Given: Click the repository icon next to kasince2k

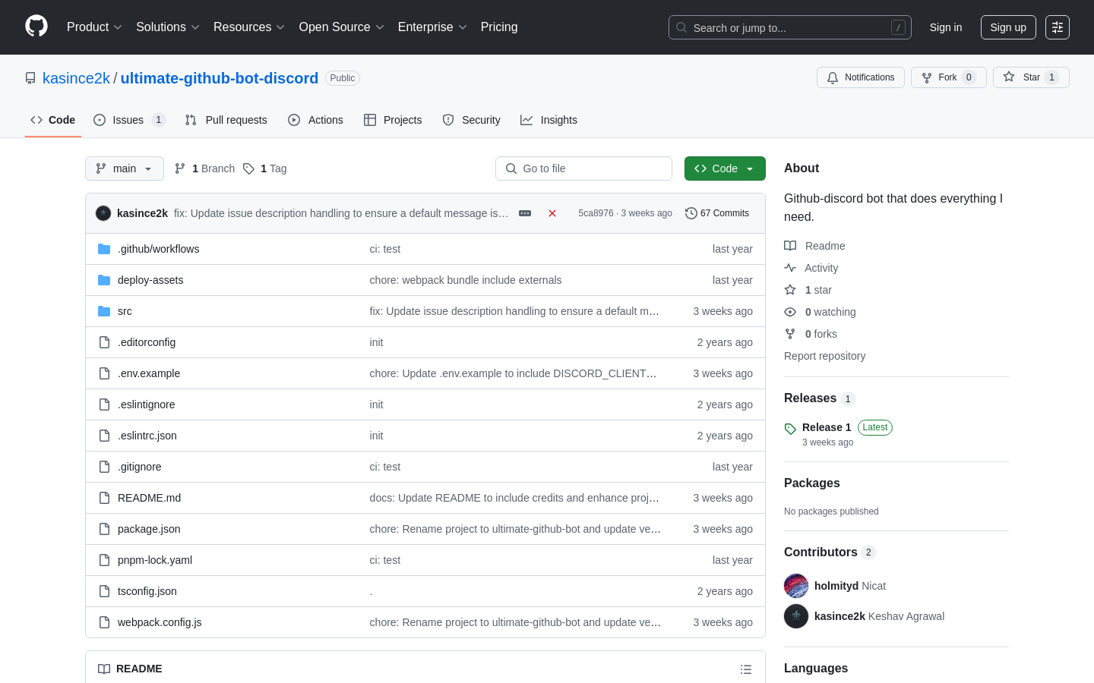Looking at the screenshot, I should tap(30, 78).
